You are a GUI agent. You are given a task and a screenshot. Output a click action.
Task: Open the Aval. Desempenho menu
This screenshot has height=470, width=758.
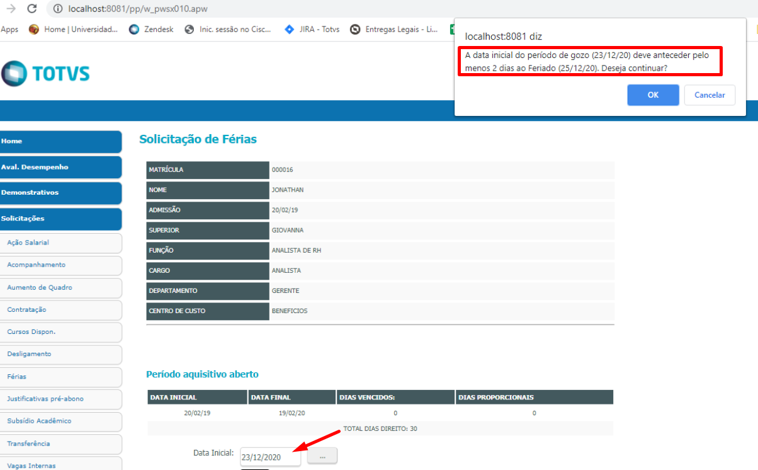(60, 167)
